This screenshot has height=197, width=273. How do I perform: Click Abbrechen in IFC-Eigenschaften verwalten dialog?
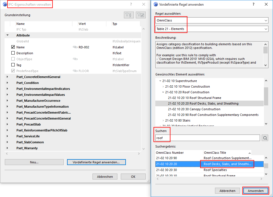[x=105, y=177]
